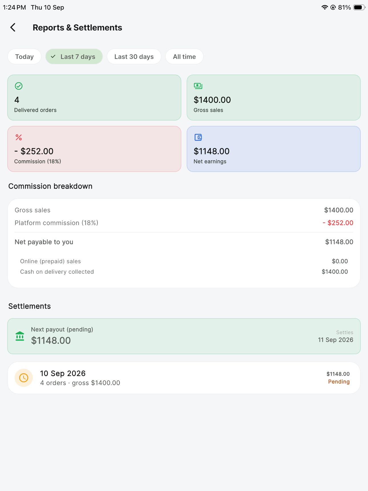Screen dimensions: 368x491
Task: Open the Net earnings card
Action: coord(274,149)
